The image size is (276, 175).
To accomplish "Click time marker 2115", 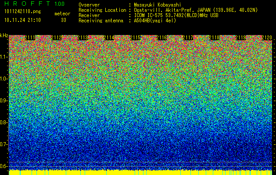I will click(135, 38).
